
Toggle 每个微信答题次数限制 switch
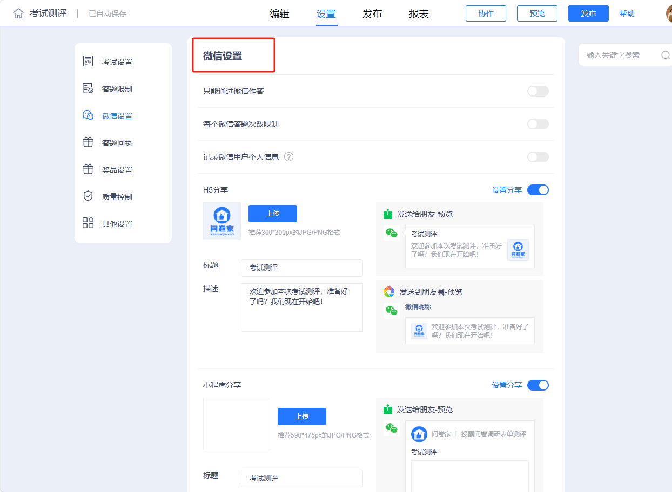pos(538,124)
